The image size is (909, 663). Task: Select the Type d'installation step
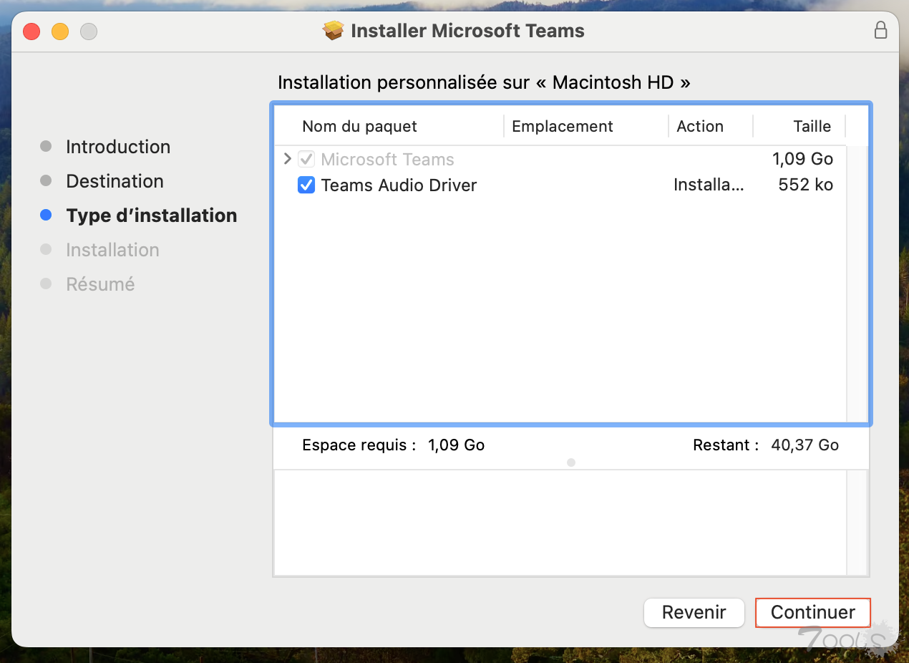coord(151,216)
